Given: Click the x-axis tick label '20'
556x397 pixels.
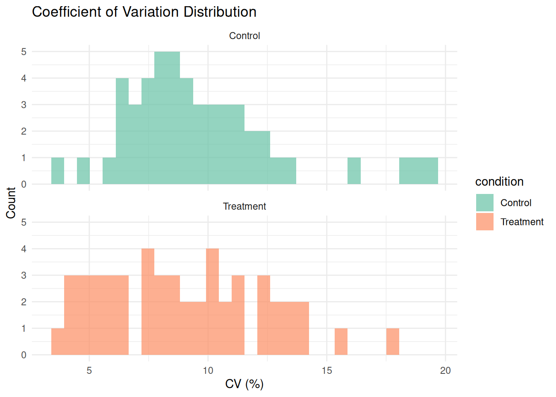Looking at the screenshot, I should [x=446, y=371].
